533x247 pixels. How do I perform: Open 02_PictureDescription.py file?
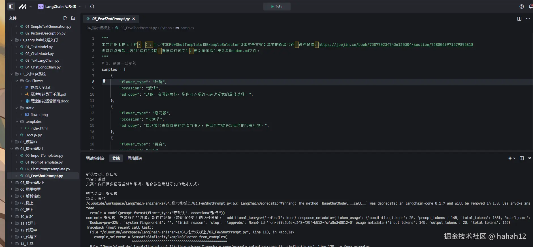coord(42,33)
